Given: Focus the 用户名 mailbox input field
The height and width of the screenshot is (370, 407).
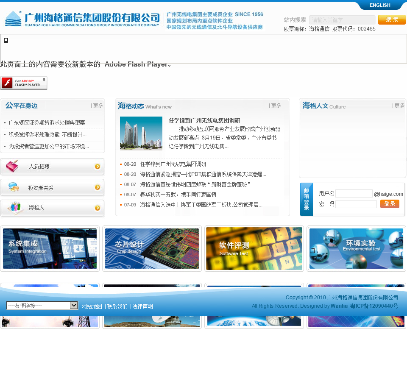Looking at the screenshot, I should pos(354,194).
